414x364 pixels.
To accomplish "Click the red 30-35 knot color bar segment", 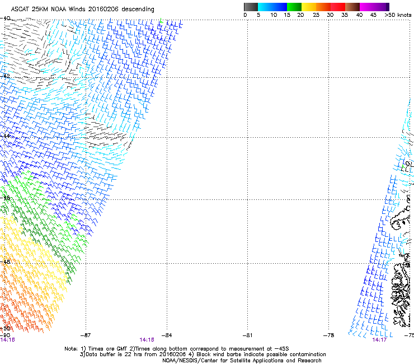I will pyautogui.click(x=338, y=7).
